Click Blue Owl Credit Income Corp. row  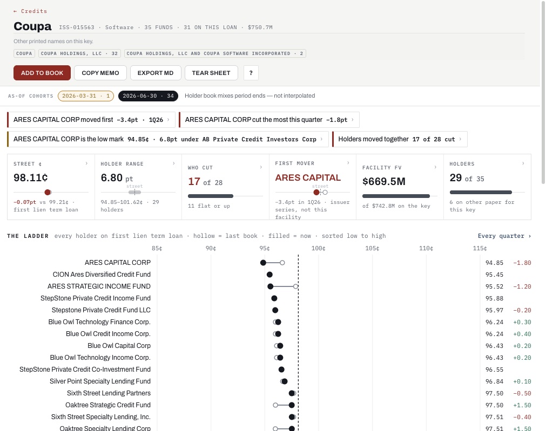(x=269, y=333)
